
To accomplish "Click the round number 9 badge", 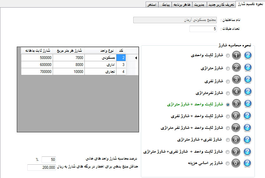I will (236, 152).
